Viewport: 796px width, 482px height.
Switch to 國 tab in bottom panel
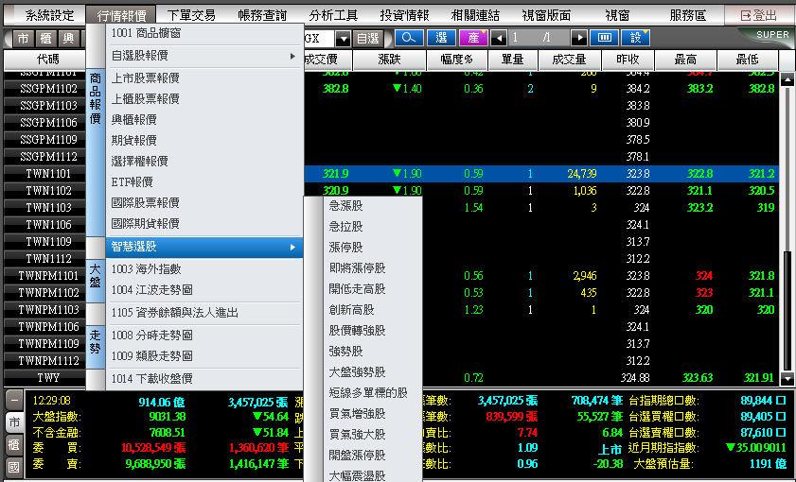pos(14,467)
